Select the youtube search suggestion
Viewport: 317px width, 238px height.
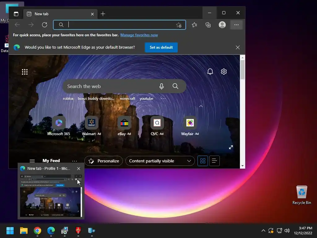coord(146,99)
